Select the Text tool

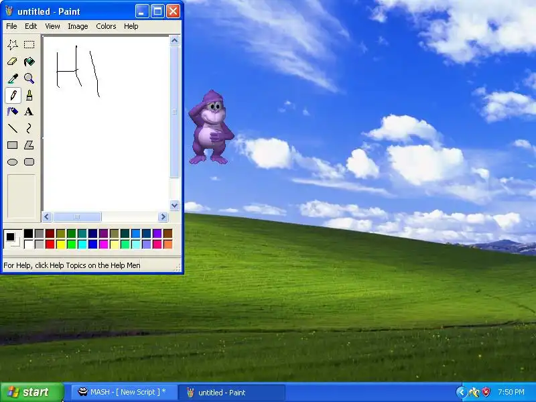click(29, 112)
